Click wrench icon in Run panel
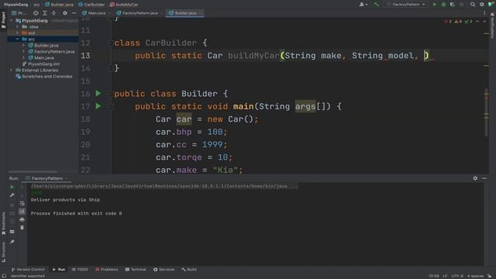Image resolution: width=496 pixels, height=279 pixels. (12, 195)
